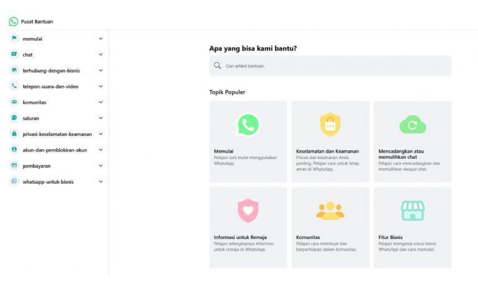This screenshot has width=478, height=298.
Task: Click 'Pelajari mengenai solusi bisnis' description
Action: click(407, 246)
